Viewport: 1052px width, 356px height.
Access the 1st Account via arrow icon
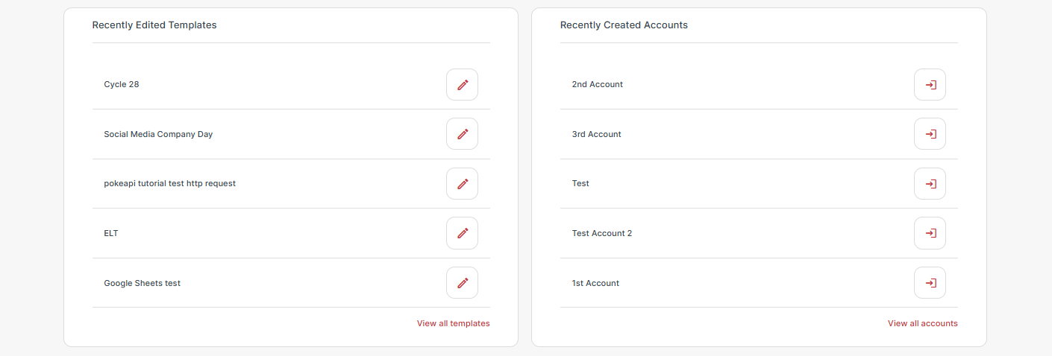[x=930, y=283]
